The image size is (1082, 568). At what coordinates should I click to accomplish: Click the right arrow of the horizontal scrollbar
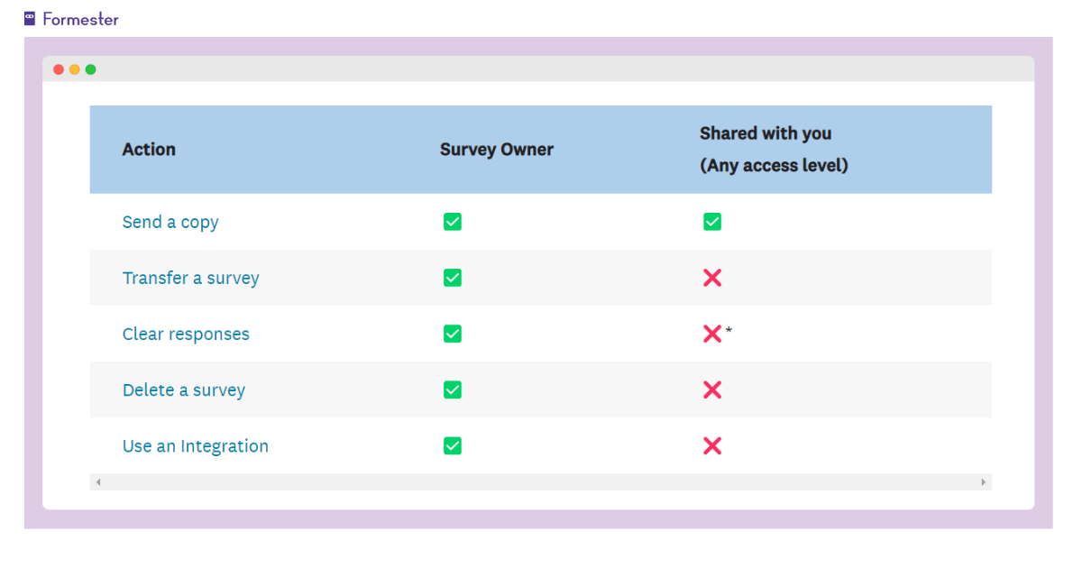[985, 481]
